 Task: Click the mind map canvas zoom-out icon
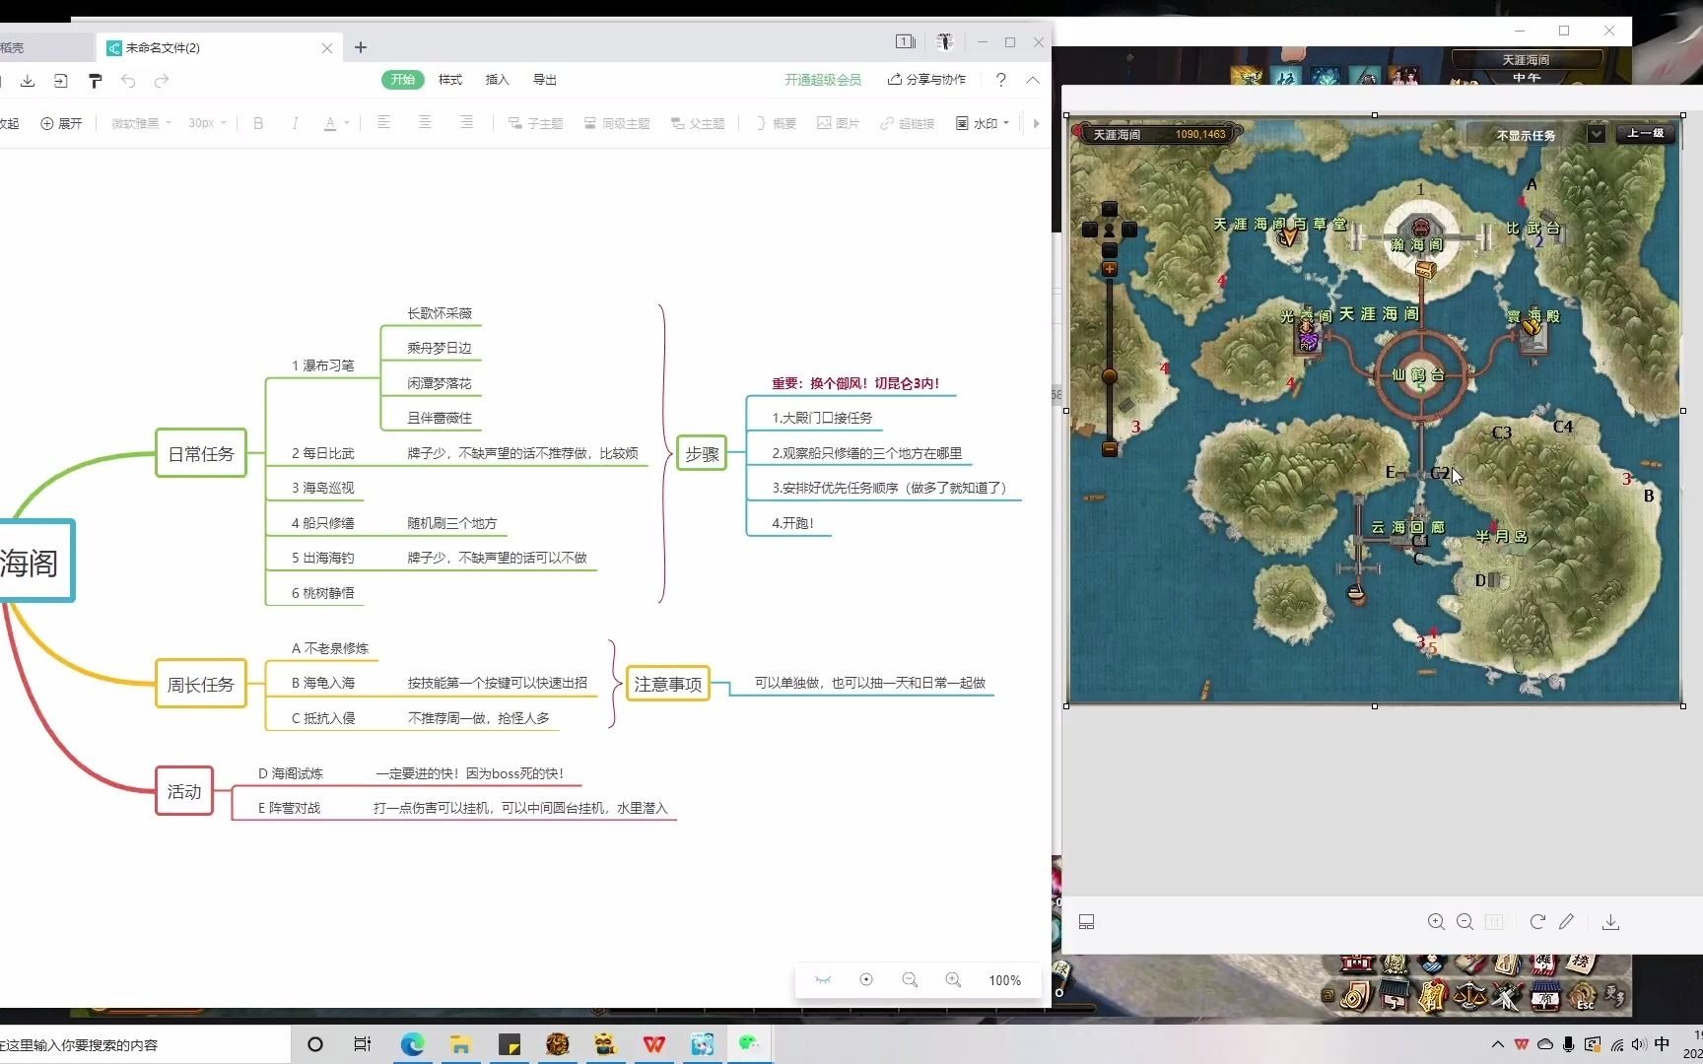910,980
